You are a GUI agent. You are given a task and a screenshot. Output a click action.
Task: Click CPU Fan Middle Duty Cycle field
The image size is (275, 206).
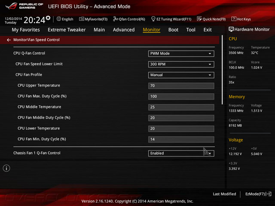point(181,118)
